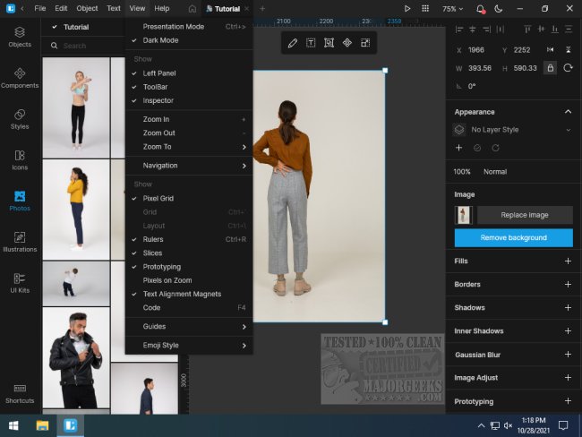
Task: Toggle Dark Mode menu option
Action: click(x=160, y=40)
